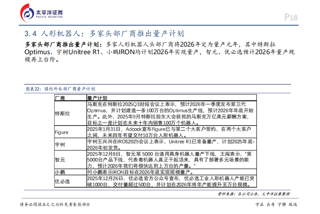This screenshot has height=214, width=320.
Task: Click the source note '资料来源：各公司公告，太平洋证券整理'
Action: 254,194
